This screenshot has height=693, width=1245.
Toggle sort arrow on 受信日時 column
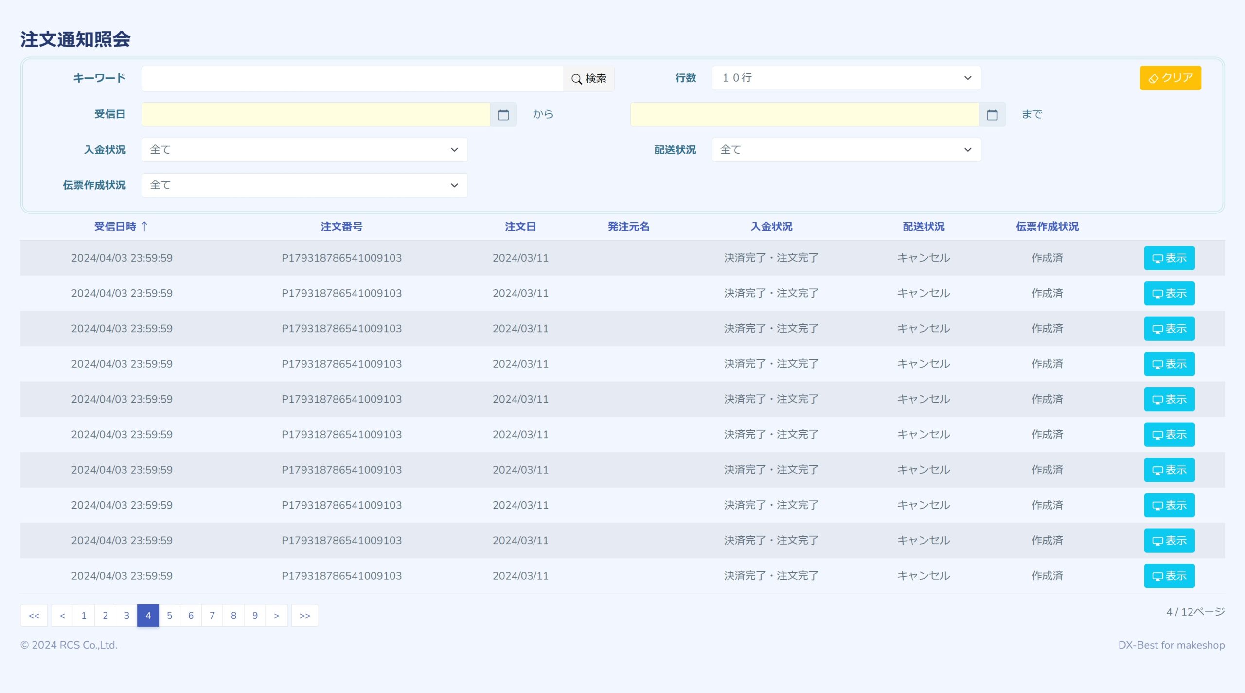[x=144, y=226]
